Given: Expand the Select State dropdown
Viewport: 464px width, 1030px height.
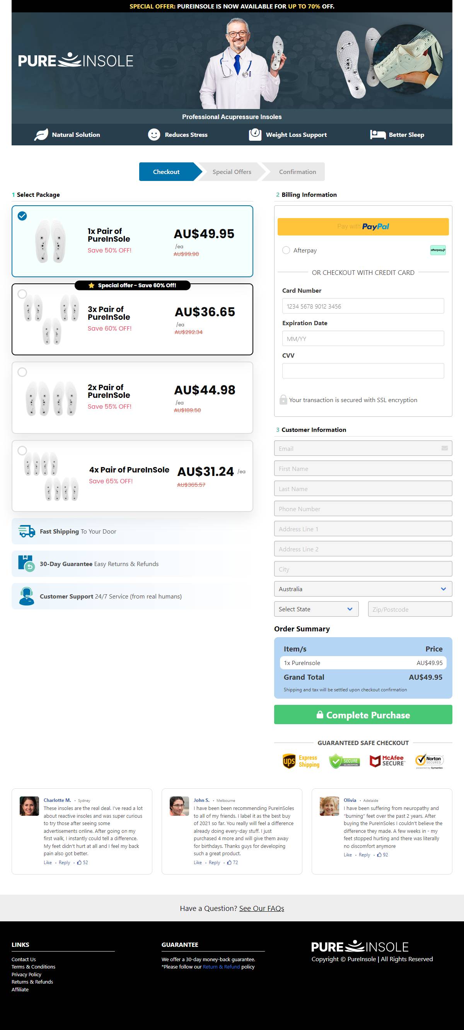Looking at the screenshot, I should coord(316,609).
